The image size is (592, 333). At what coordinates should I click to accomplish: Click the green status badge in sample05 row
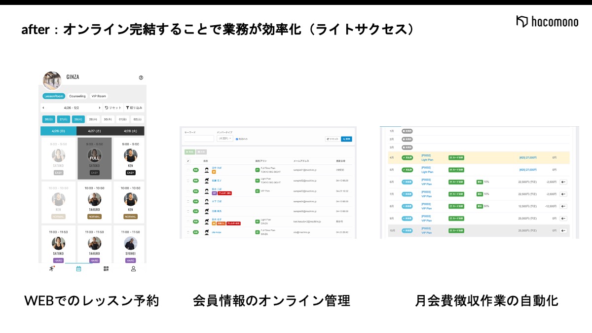tap(196, 211)
